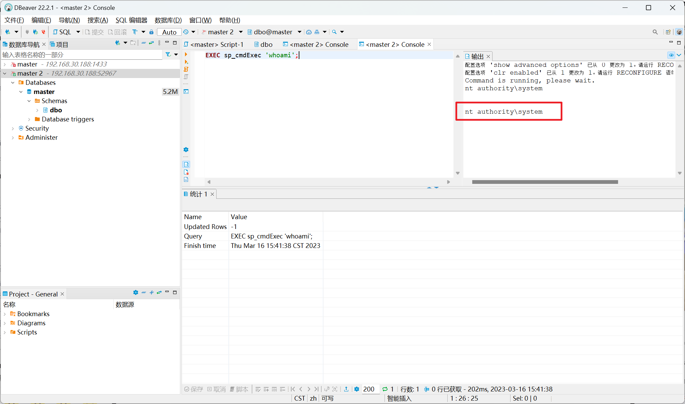This screenshot has width=685, height=404.
Task: Click the Connect plug icon in toolbar
Action: [27, 32]
